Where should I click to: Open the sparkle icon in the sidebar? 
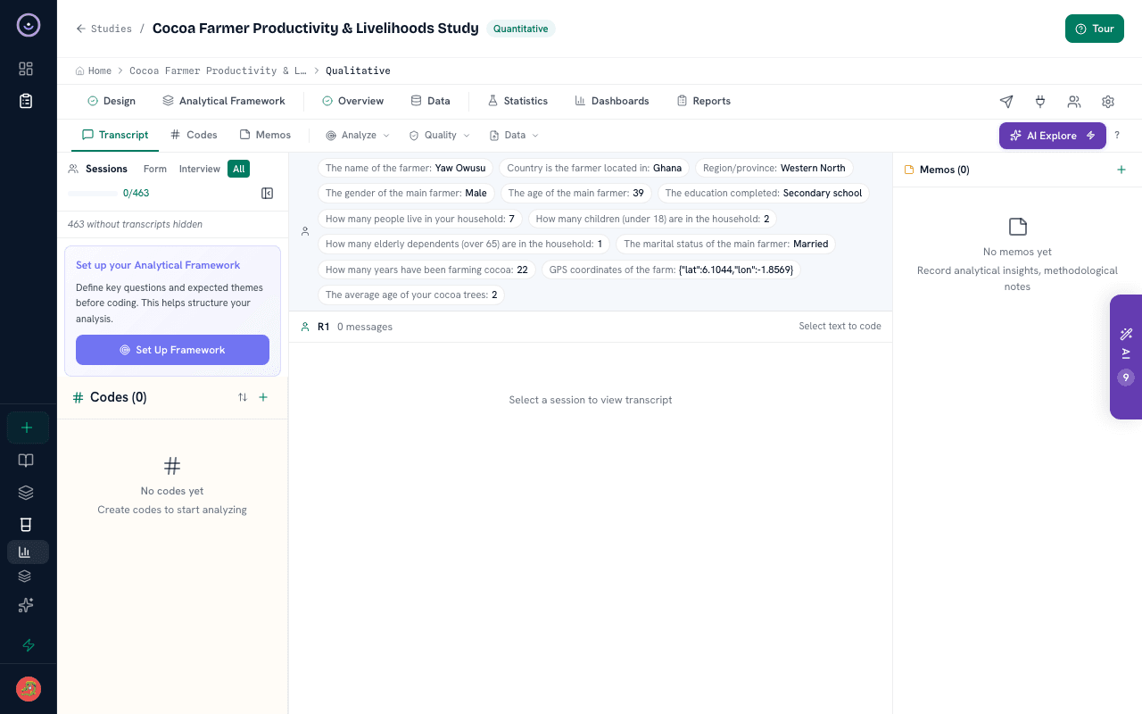tap(26, 605)
